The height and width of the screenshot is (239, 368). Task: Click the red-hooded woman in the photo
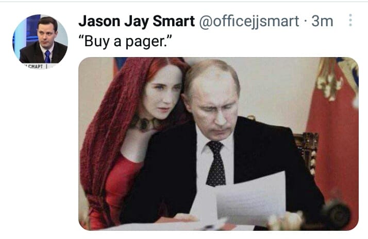point(131,140)
